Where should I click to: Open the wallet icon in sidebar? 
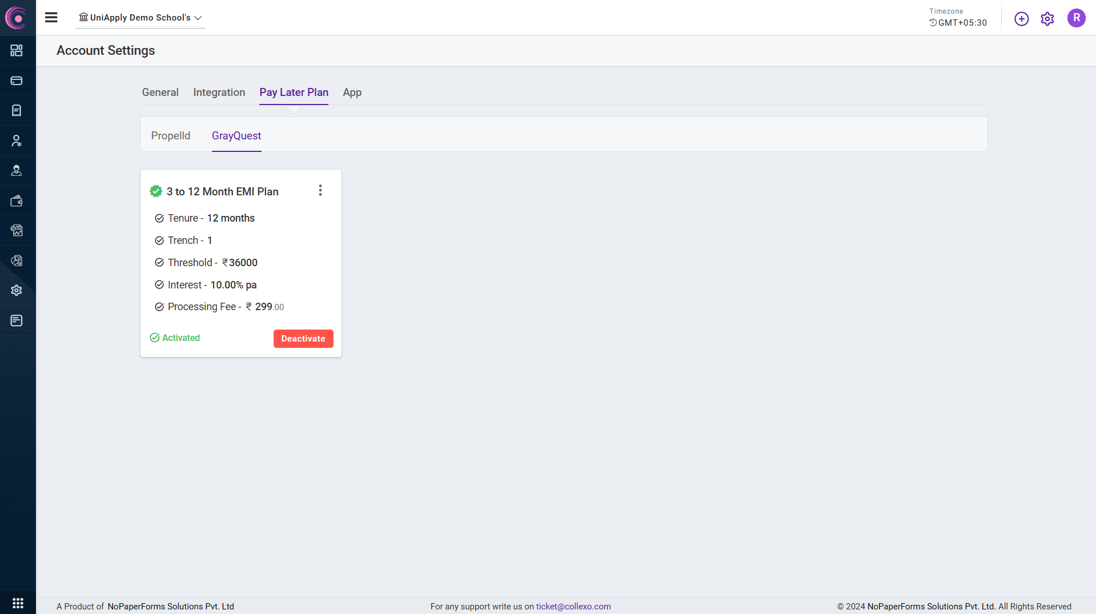[17, 201]
